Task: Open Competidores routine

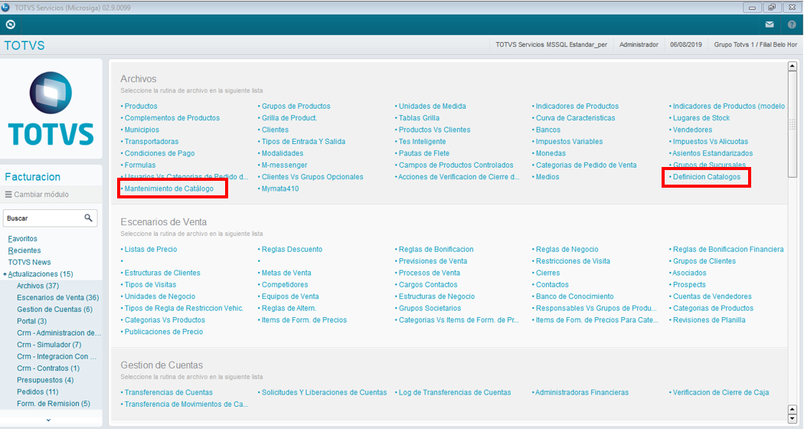Action: click(285, 285)
